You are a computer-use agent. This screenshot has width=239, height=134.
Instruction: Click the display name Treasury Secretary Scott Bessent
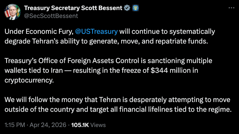point(73,8)
